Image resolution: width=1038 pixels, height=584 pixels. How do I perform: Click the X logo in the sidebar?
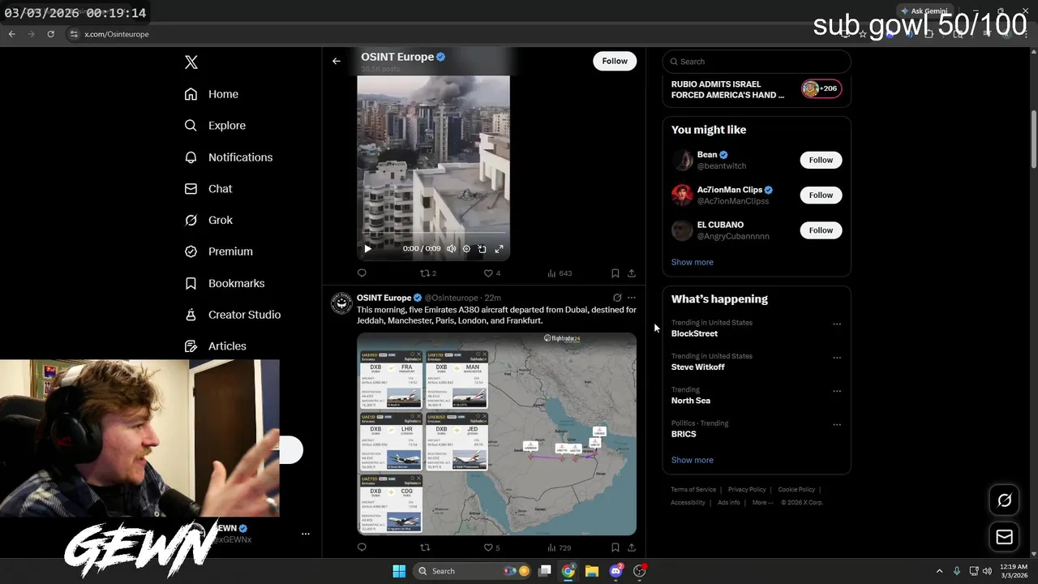191,62
